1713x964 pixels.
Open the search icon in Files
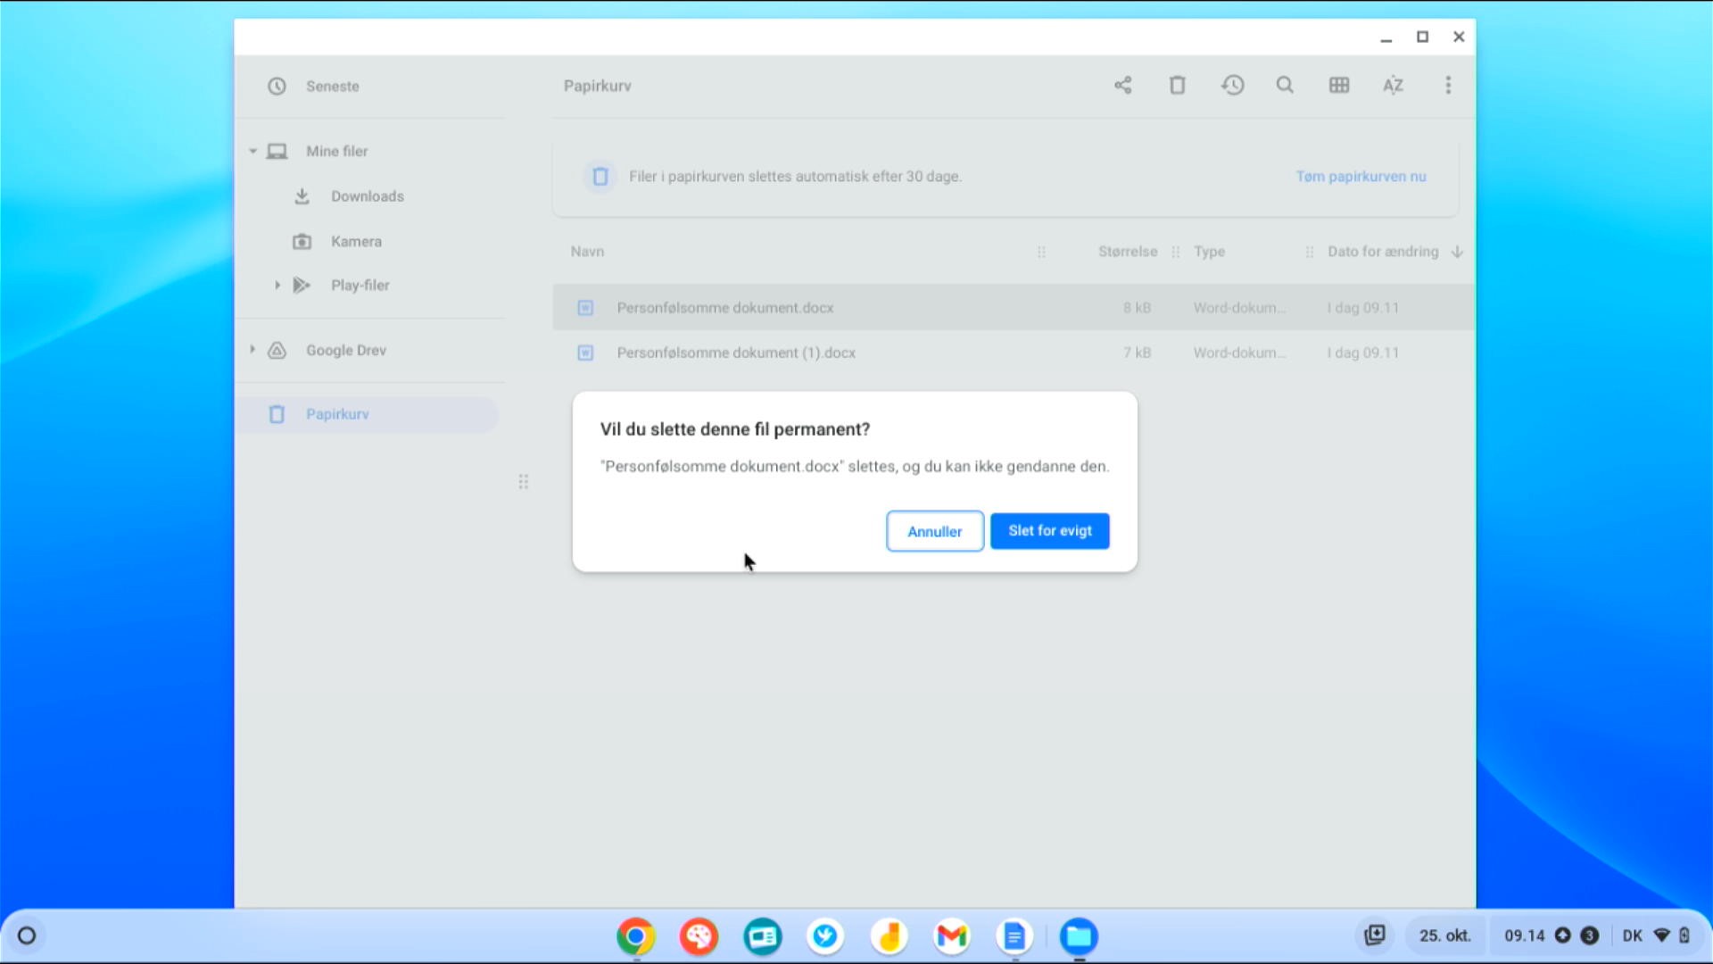click(x=1285, y=85)
